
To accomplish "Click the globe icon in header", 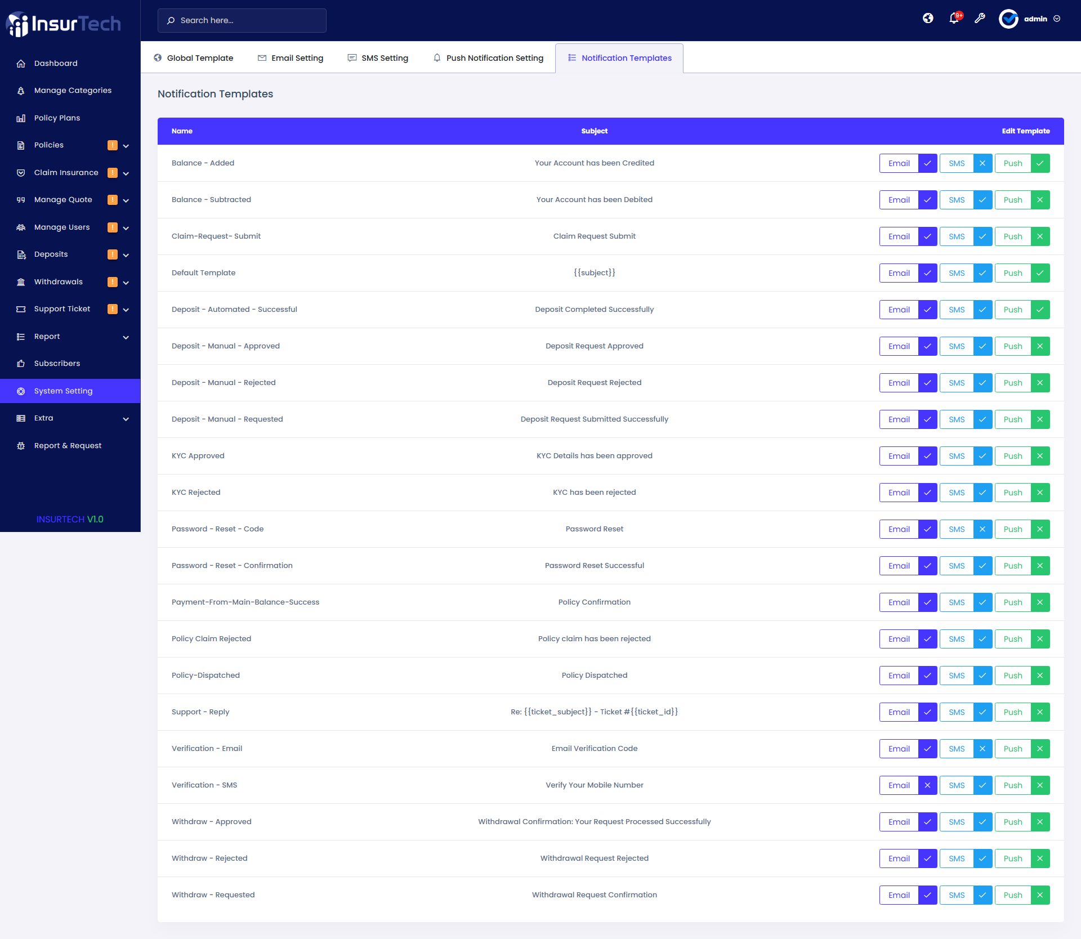I will (x=928, y=19).
